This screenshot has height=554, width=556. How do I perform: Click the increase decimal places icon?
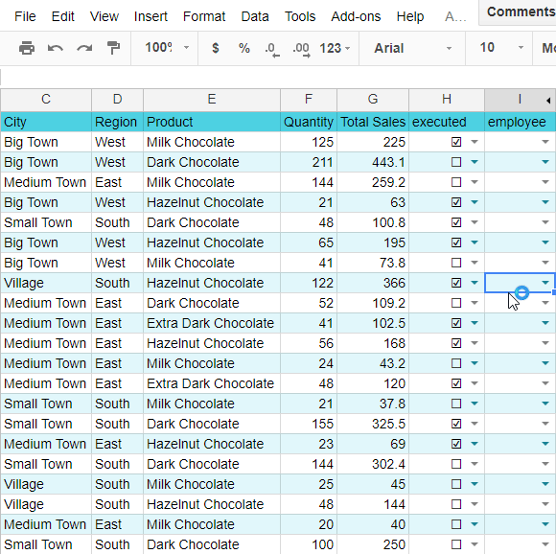click(x=301, y=49)
